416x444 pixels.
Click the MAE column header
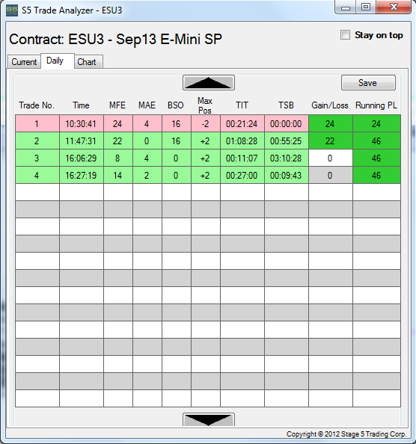pos(147,105)
